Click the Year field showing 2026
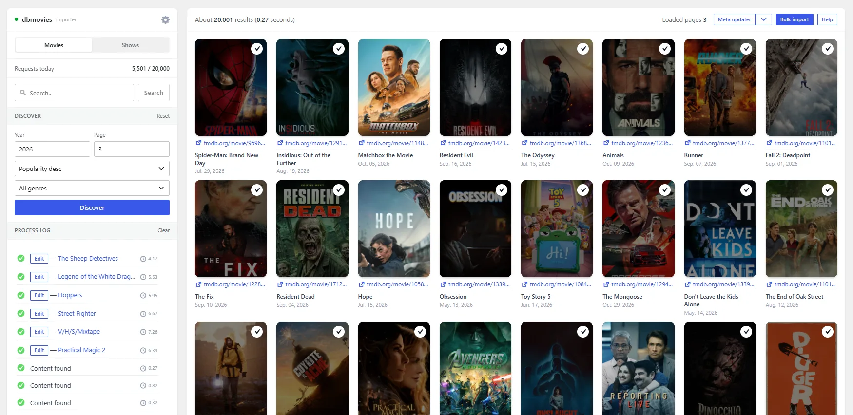The height and width of the screenshot is (415, 853). point(52,149)
